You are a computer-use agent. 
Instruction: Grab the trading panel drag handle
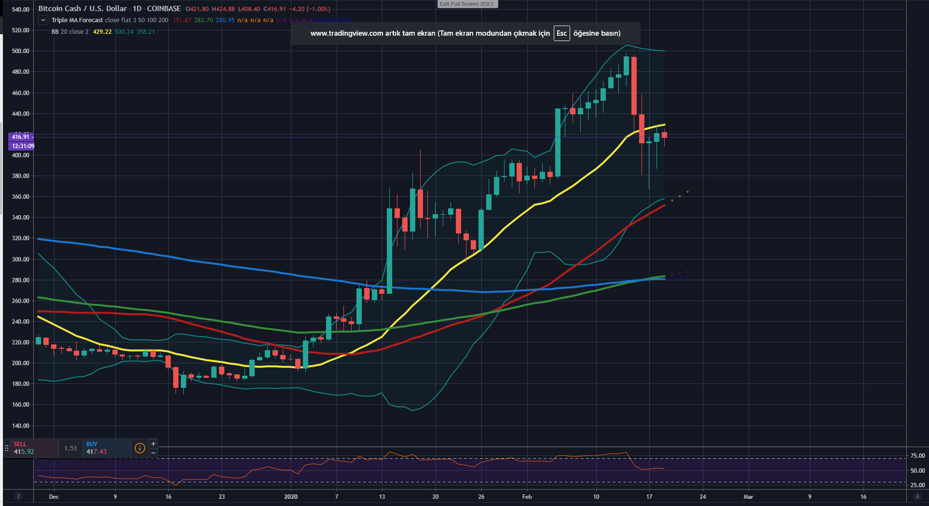point(7,448)
